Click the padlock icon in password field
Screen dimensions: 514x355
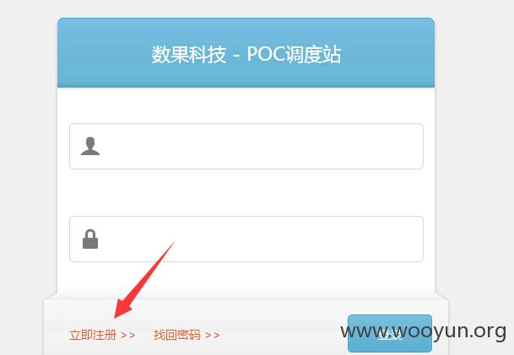pyautogui.click(x=90, y=239)
